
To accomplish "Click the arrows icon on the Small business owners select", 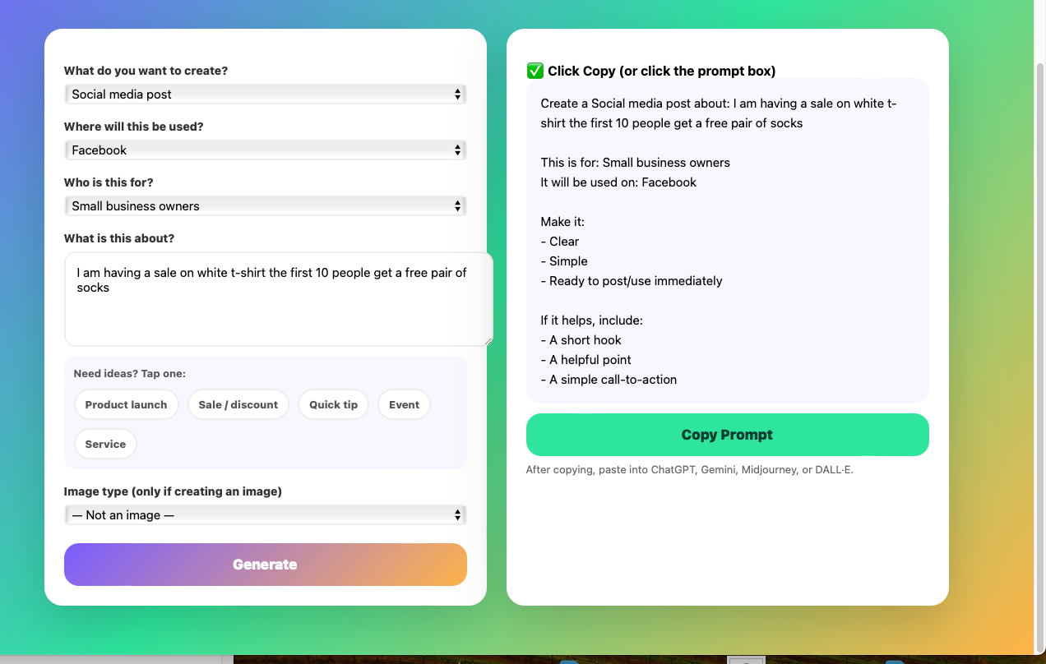I will click(x=458, y=206).
